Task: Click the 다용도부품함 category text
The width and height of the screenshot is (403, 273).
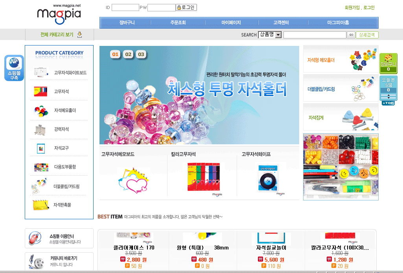Action: click(65, 167)
